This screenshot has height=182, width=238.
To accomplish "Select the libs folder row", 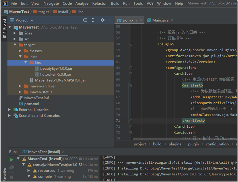I will click(x=61, y=63).
